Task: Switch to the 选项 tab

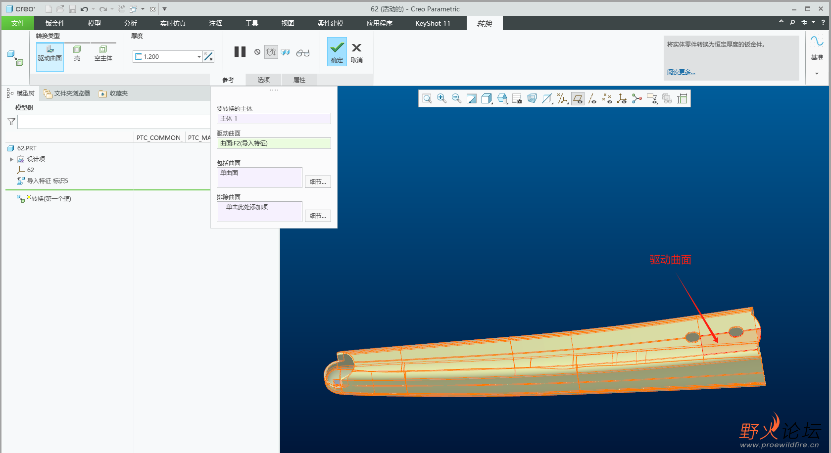Action: 263,80
